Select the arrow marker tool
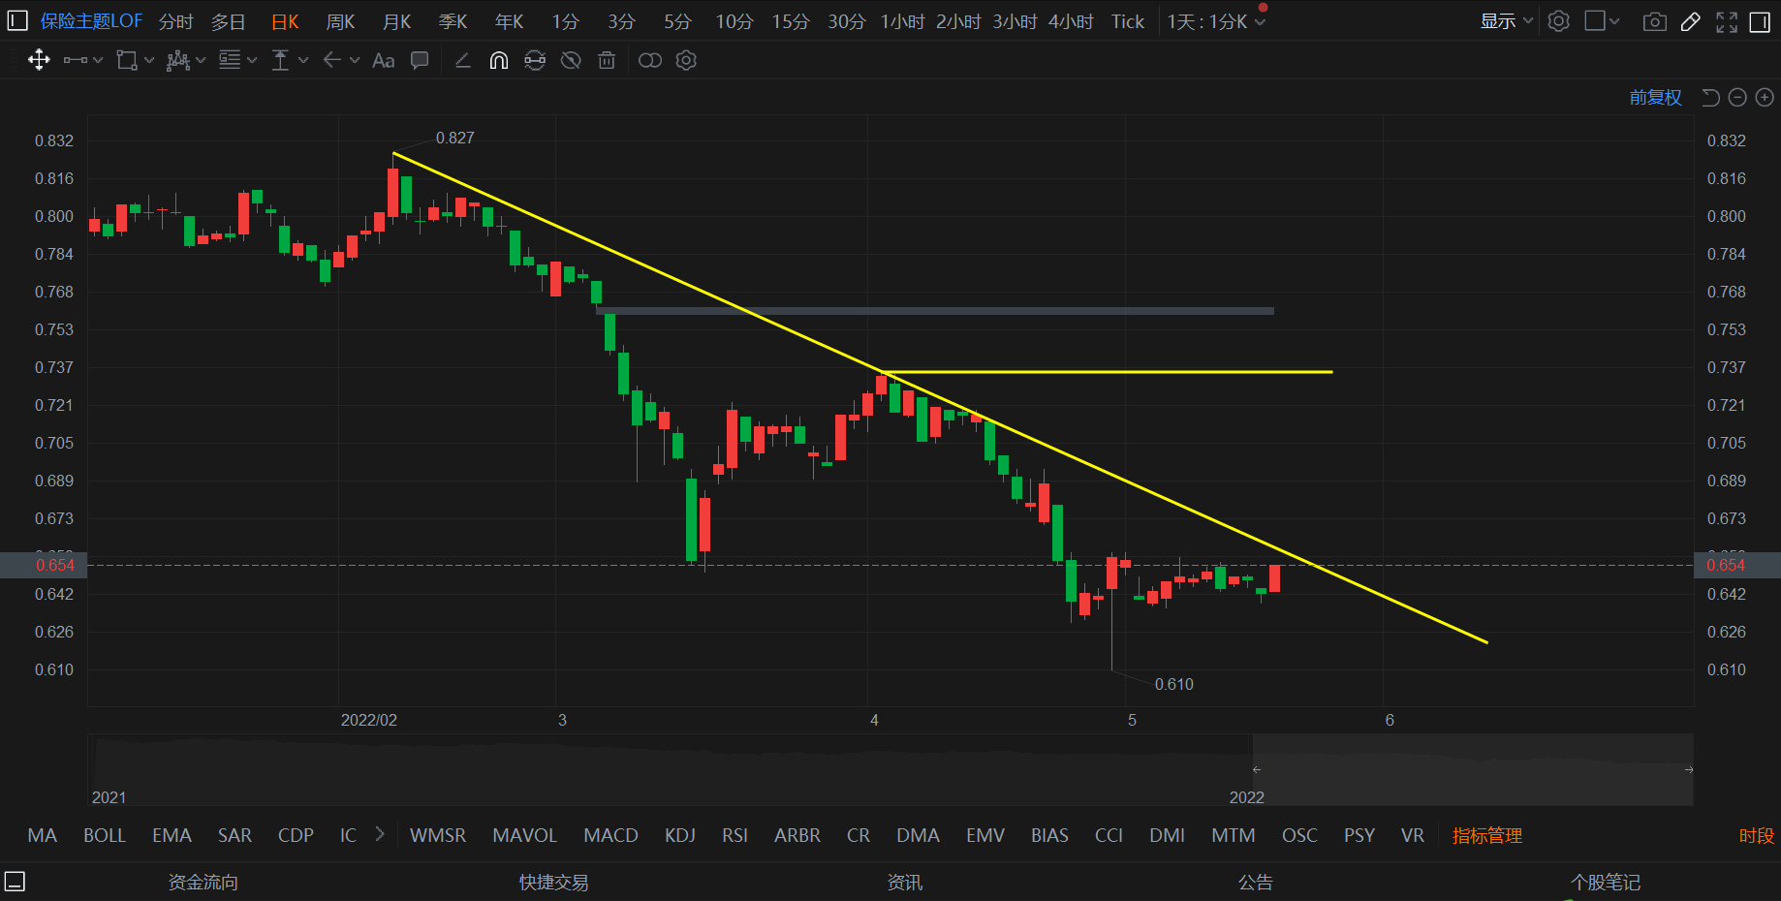This screenshot has height=901, width=1781. tap(332, 60)
